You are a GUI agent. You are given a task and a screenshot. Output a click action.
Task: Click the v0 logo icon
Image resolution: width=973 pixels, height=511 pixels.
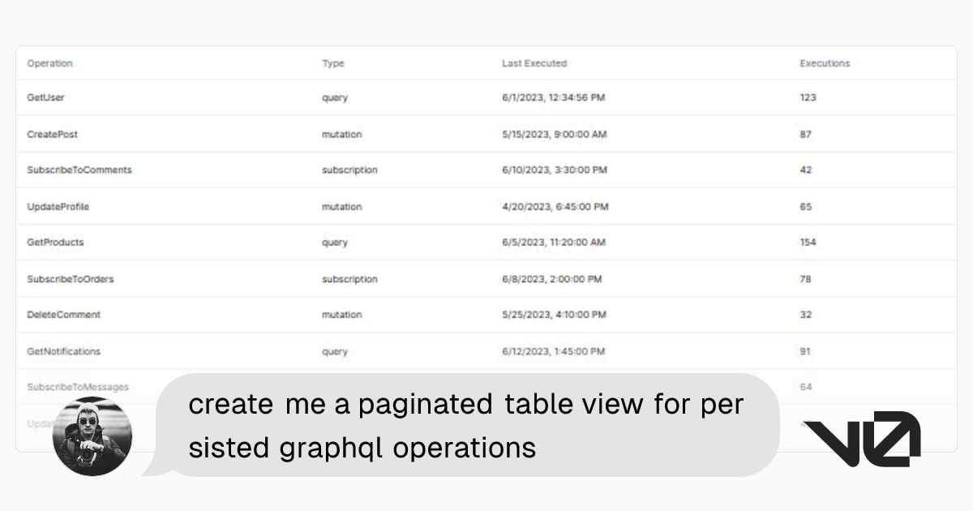pyautogui.click(x=862, y=439)
